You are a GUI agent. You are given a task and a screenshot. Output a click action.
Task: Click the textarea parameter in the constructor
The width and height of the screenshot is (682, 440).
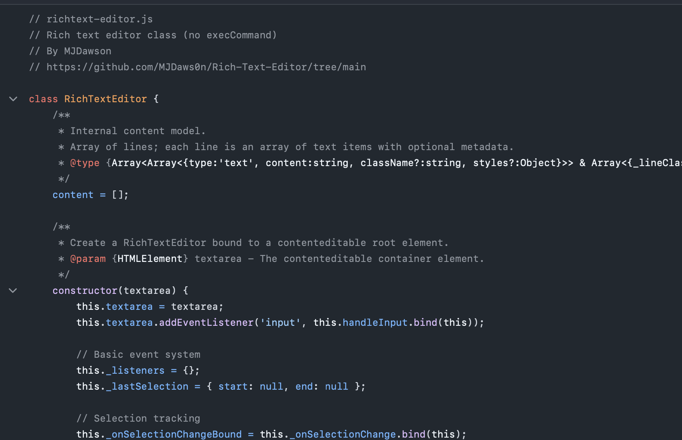[147, 290]
